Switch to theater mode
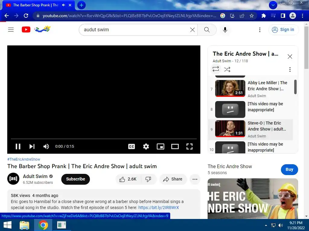 [175, 146]
